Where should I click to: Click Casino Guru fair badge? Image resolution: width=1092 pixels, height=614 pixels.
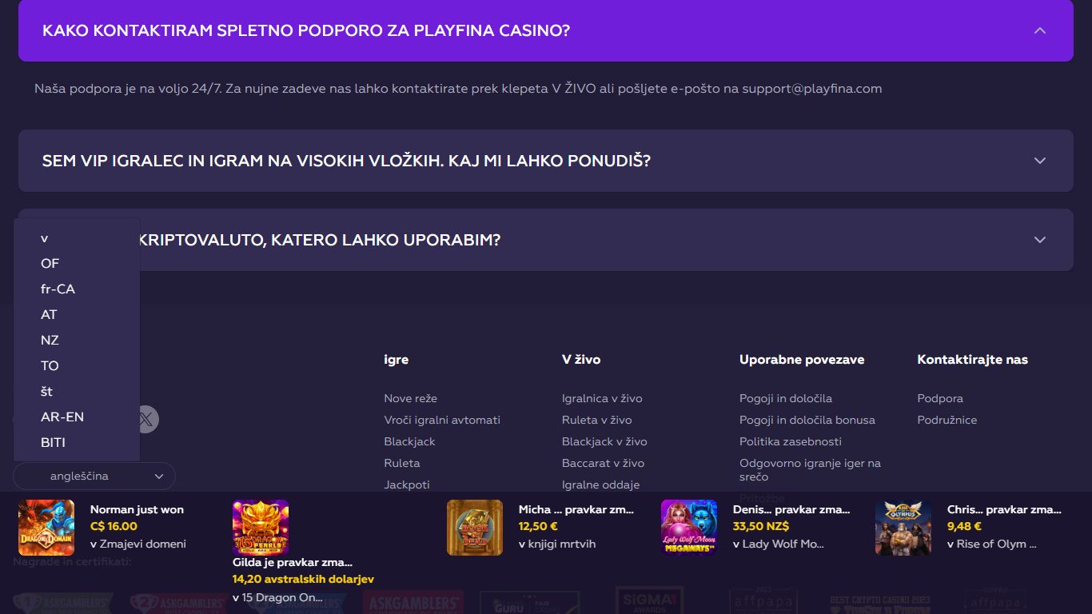529,603
